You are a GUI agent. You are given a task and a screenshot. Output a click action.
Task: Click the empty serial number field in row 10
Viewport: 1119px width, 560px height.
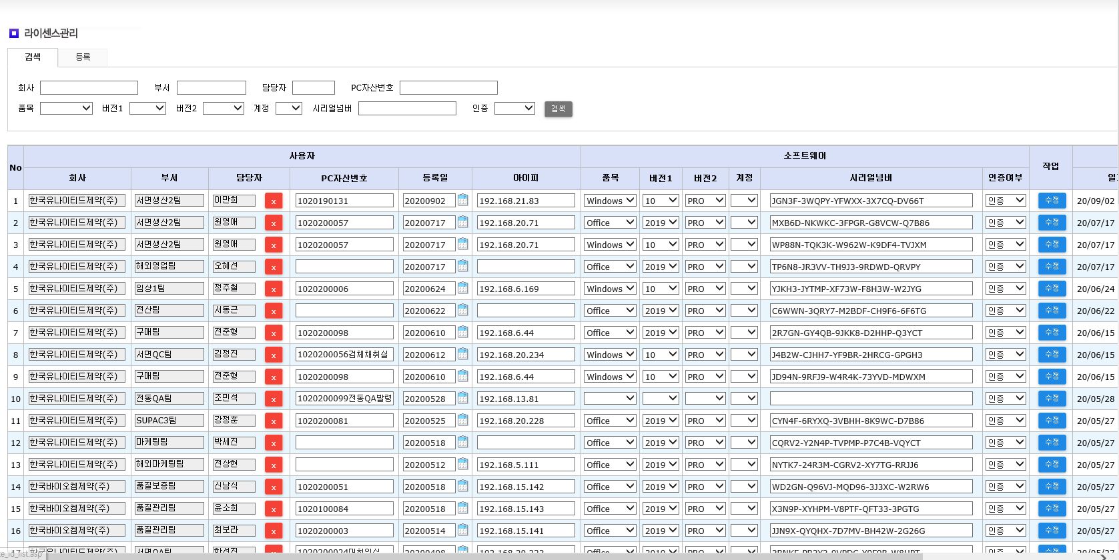tap(871, 399)
